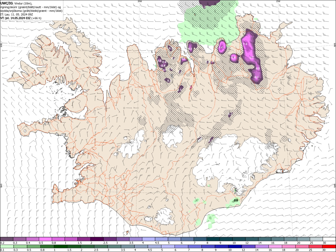Click the 'slydda/snjókoma' legend description line
The width and height of the screenshot is (336, 252).
tap(31, 11)
